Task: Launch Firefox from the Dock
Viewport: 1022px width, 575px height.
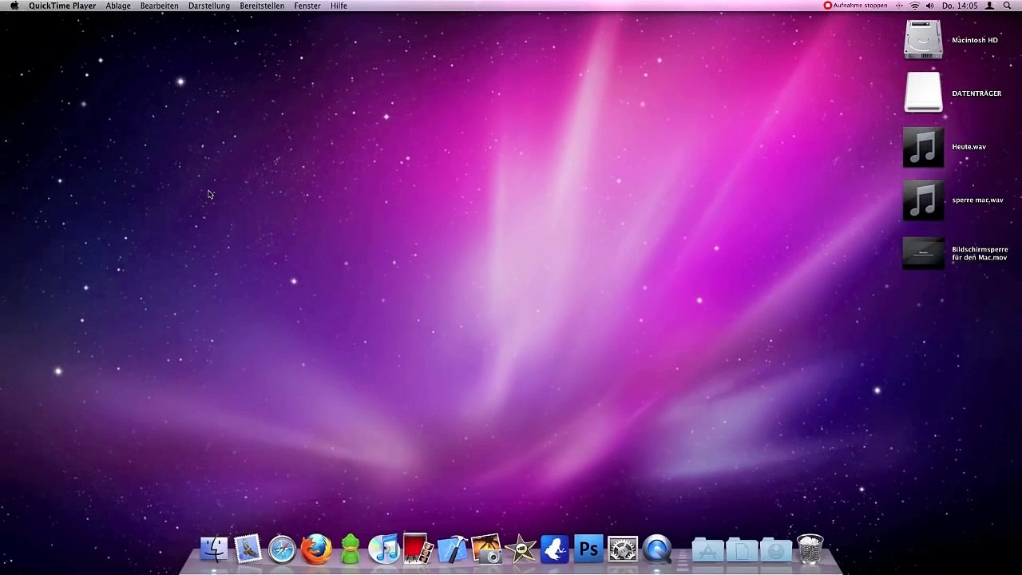Action: (316, 549)
